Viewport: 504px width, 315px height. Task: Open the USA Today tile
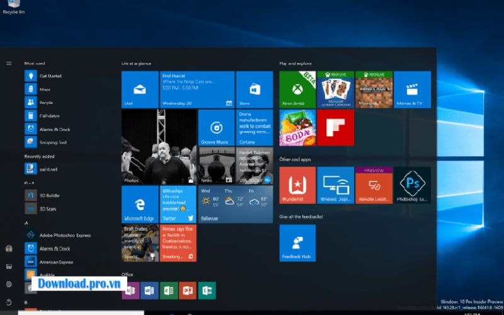point(255,166)
